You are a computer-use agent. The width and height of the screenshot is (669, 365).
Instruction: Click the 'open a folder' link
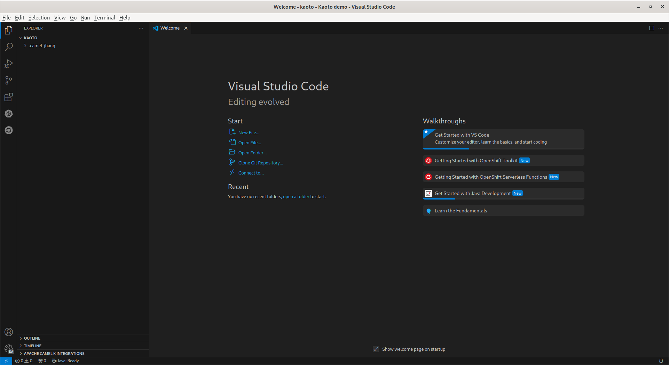[x=296, y=197]
